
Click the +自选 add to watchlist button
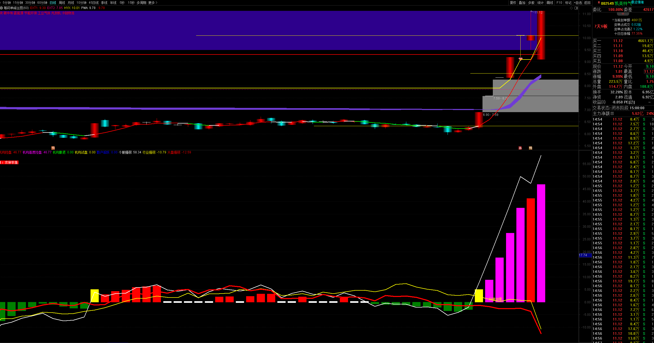pos(578,3)
